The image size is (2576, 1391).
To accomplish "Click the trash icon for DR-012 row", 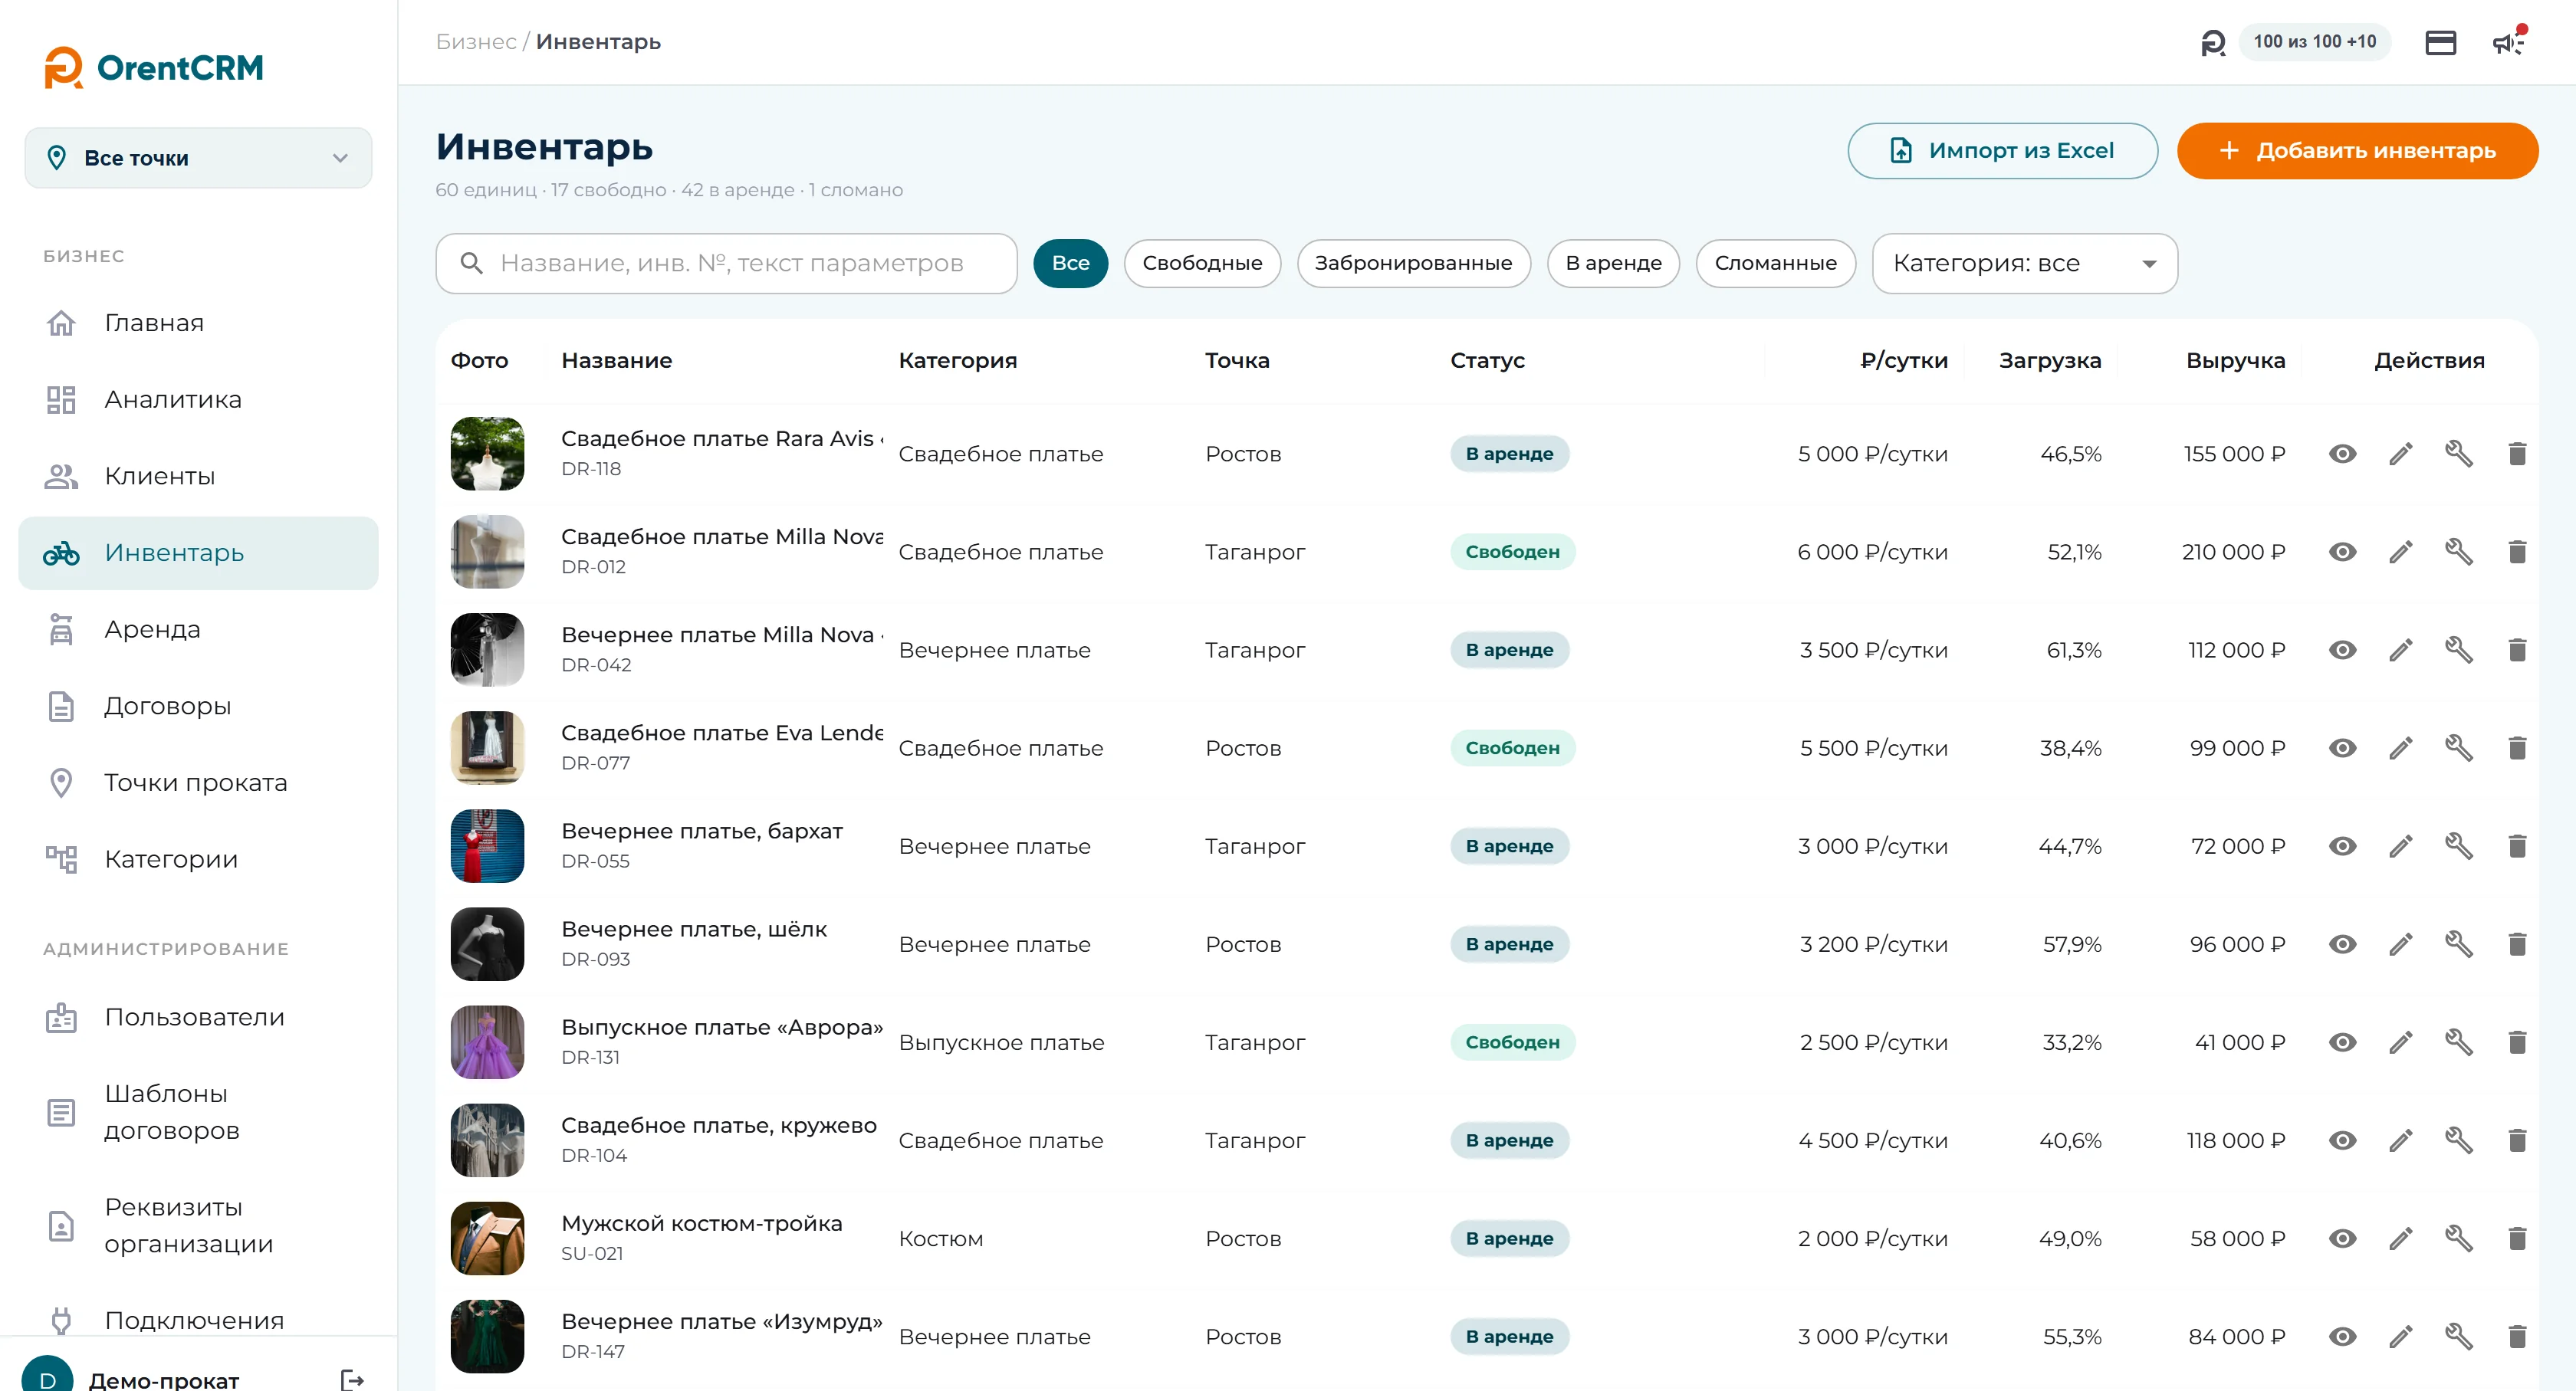I will coord(2517,552).
